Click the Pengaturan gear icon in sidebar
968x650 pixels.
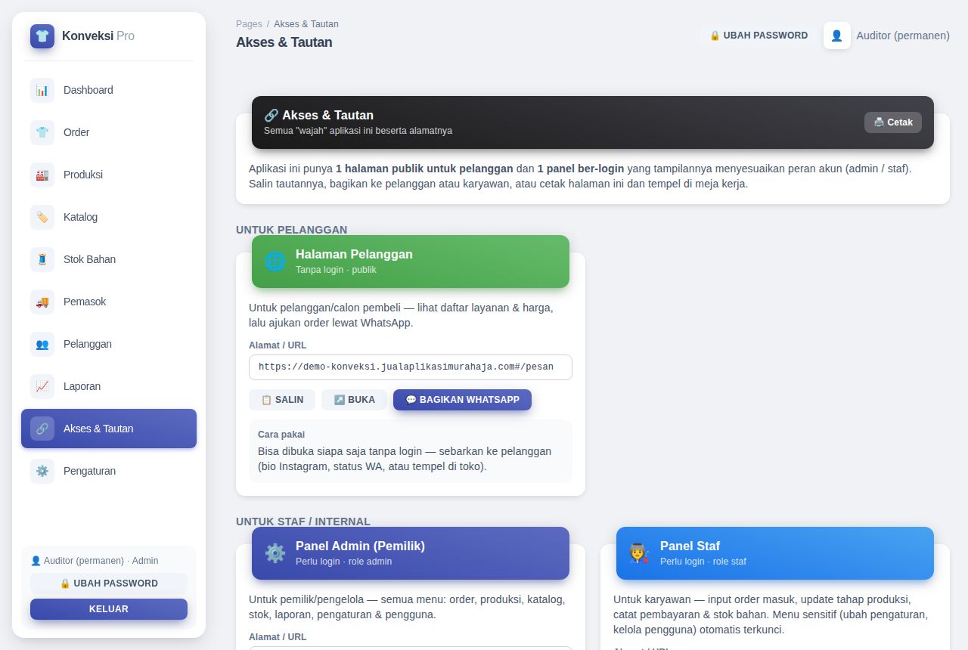(x=42, y=471)
